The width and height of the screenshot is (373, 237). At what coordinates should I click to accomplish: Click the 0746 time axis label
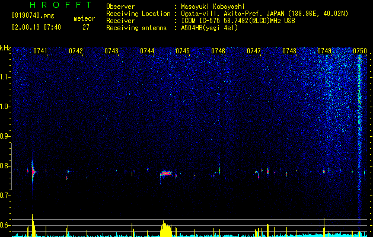click(218, 51)
